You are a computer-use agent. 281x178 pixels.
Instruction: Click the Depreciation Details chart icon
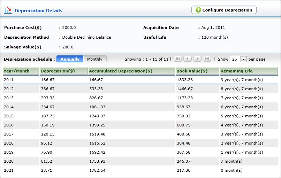pyautogui.click(x=8, y=10)
